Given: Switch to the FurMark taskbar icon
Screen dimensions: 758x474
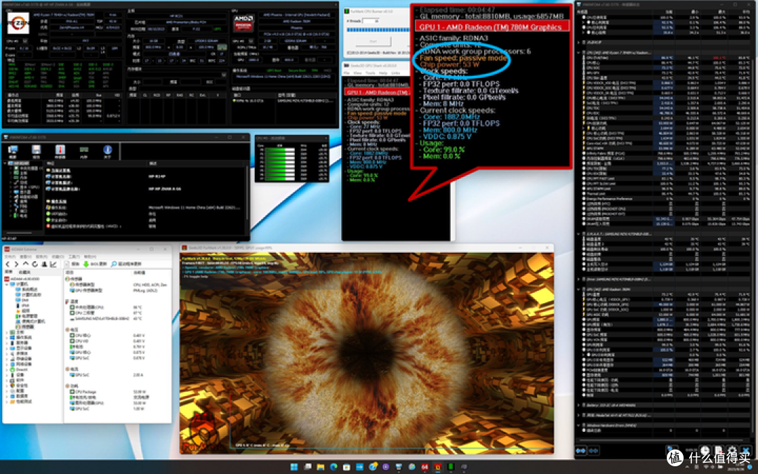Looking at the screenshot, I should click(x=438, y=467).
